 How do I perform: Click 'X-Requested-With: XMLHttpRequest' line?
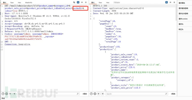[x=23, y=29]
